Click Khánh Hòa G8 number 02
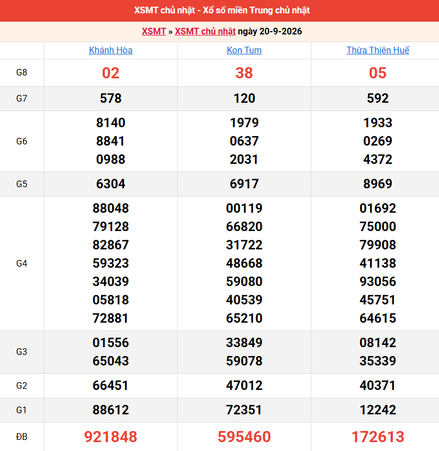The height and width of the screenshot is (451, 439). coord(111,73)
